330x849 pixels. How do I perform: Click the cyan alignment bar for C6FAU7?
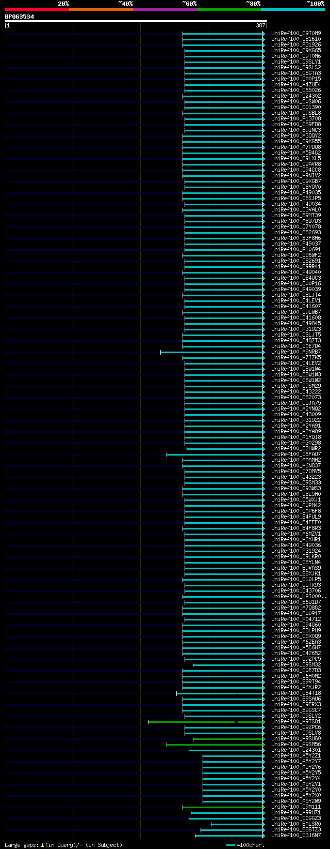tap(215, 454)
